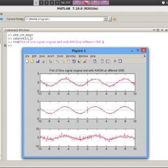Screen dimensions: 168x168
Task: Open the View menu in Figure 1
Action: 42,56
